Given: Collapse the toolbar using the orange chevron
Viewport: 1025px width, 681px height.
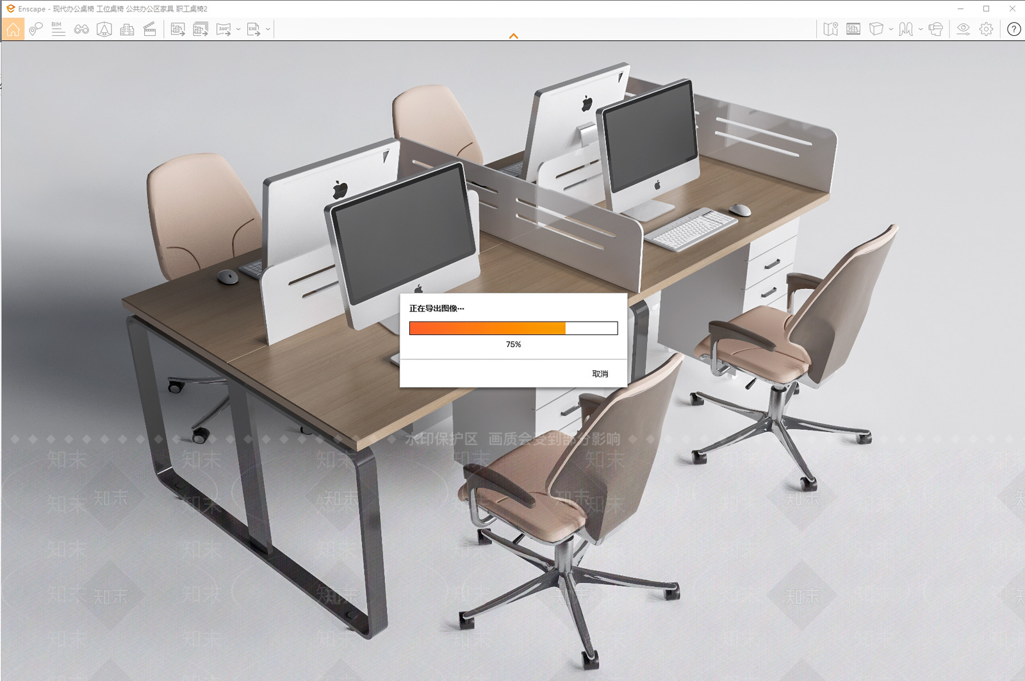Looking at the screenshot, I should pyautogui.click(x=513, y=37).
